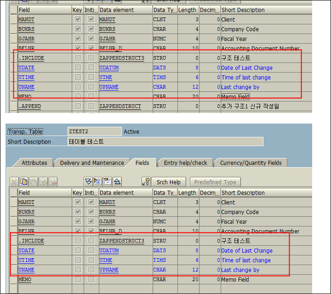The image size is (331, 294).
Task: Toggle Initial checkbox for BUKRS in lower list
Action: 91,212
